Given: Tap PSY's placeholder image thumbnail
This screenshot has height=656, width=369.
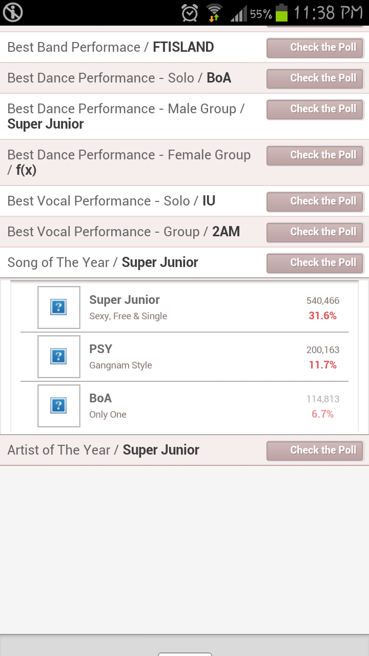Looking at the screenshot, I should (x=59, y=357).
